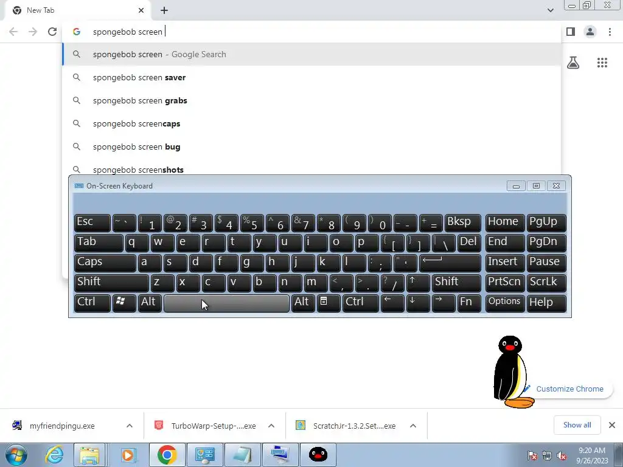Choose suggestion spongebob screencaps
The width and height of the screenshot is (623, 467).
311,123
